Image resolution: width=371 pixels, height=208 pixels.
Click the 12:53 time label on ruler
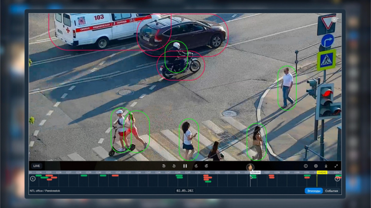(x=227, y=172)
